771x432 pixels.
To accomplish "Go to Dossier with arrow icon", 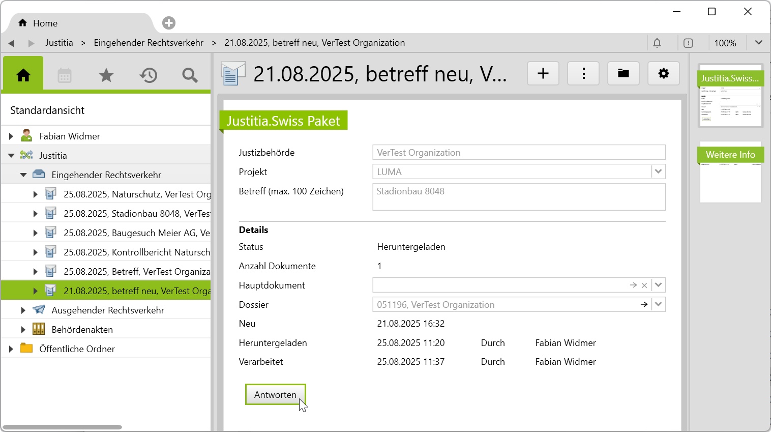I will [x=644, y=304].
